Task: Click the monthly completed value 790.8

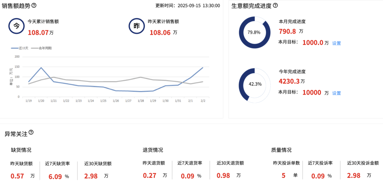Action: click(287, 31)
